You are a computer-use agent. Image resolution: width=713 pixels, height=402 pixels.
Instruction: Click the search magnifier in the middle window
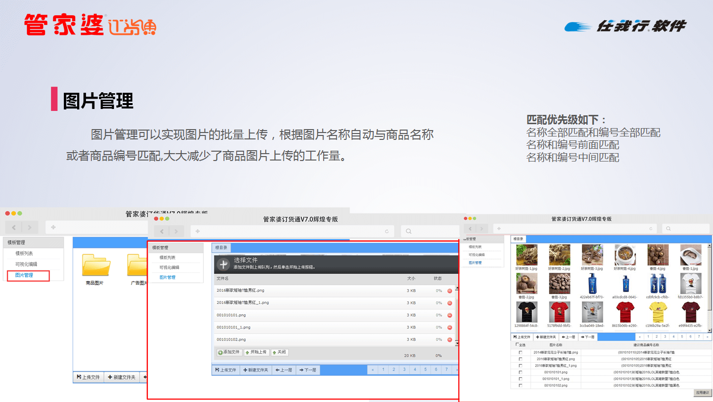(x=409, y=231)
